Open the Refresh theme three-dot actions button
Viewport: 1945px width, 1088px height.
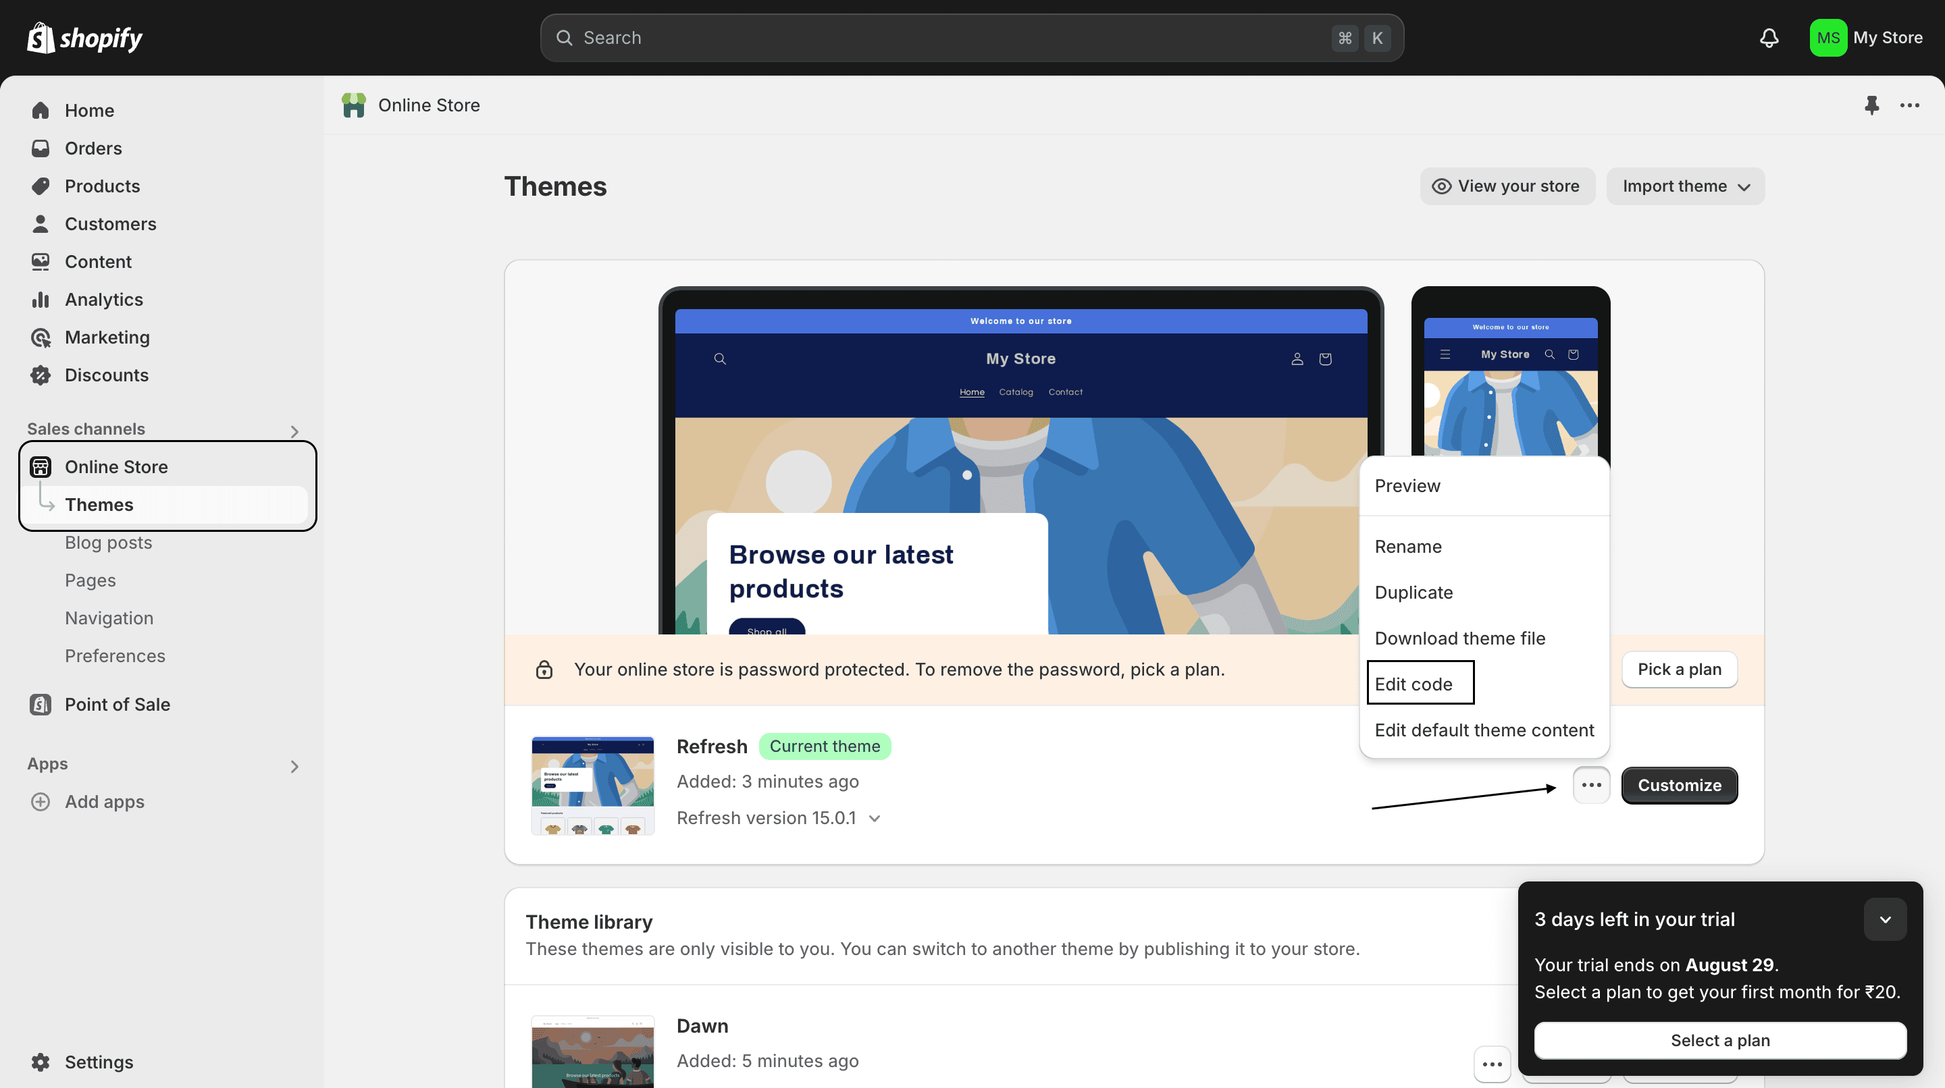pyautogui.click(x=1591, y=785)
